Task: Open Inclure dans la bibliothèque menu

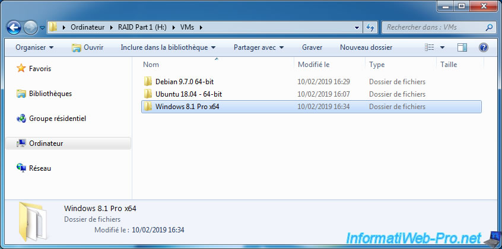Action: [168, 47]
